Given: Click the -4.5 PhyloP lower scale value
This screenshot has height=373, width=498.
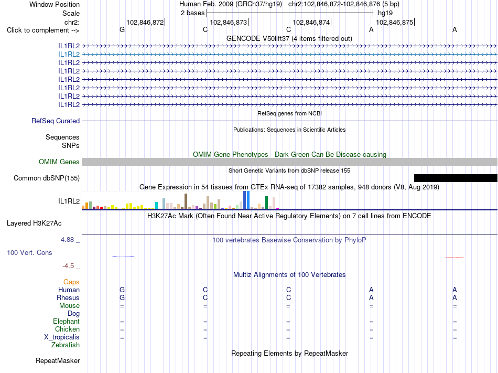Looking at the screenshot, I should [68, 266].
